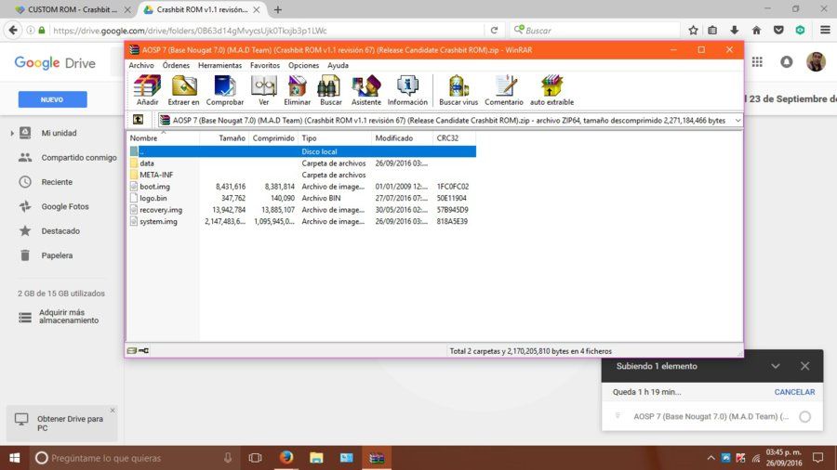Open the Google apps grid icon
The image size is (837, 470).
coord(757,62)
